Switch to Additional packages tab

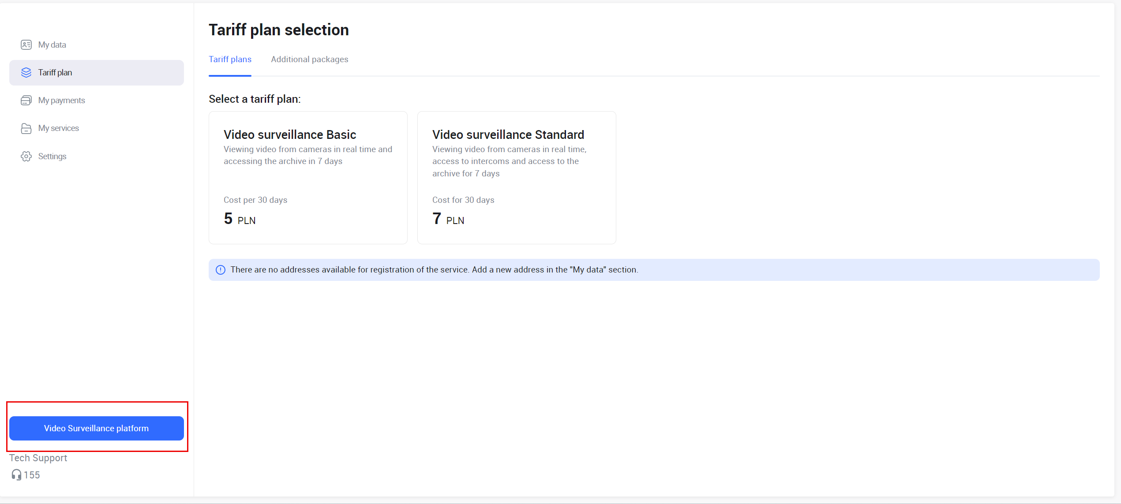(x=309, y=60)
